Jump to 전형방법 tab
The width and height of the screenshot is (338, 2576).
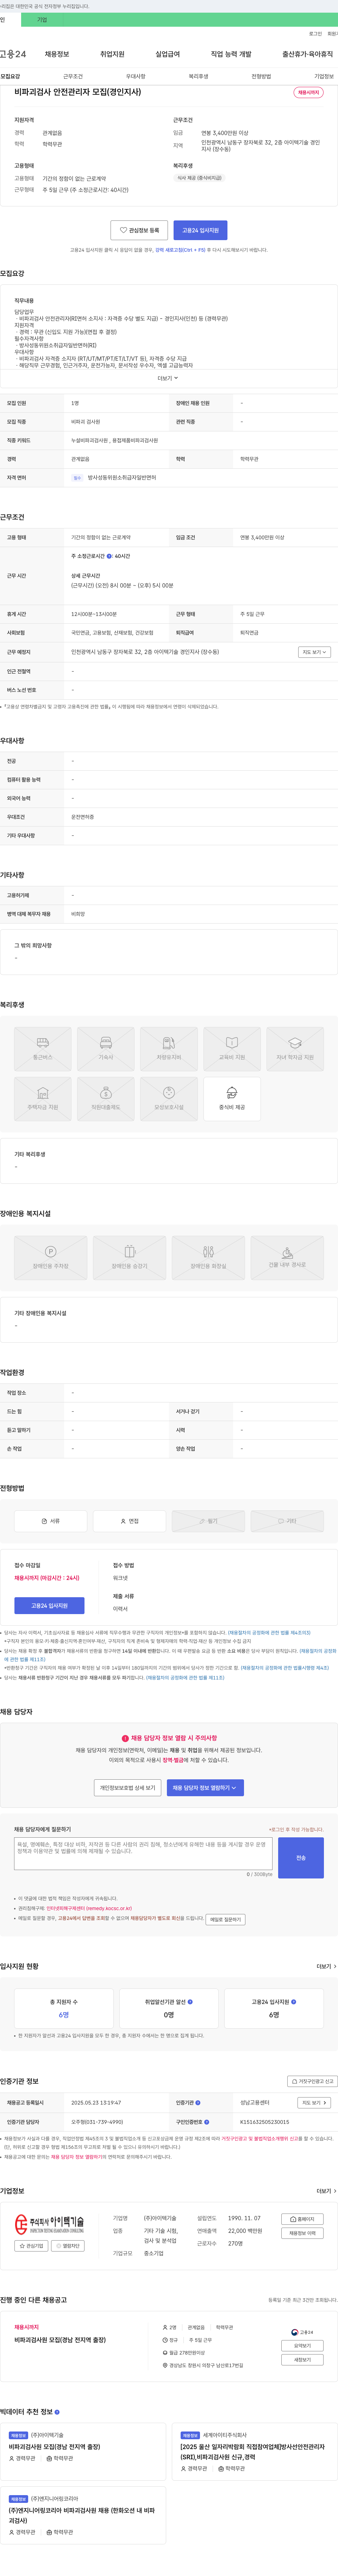click(x=261, y=76)
